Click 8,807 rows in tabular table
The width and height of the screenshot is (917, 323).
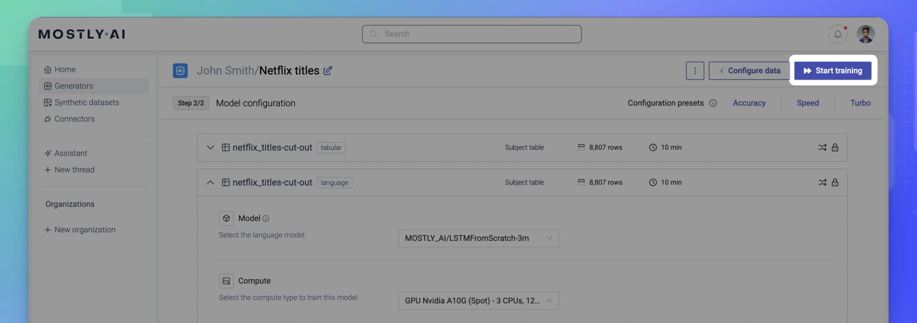point(606,147)
